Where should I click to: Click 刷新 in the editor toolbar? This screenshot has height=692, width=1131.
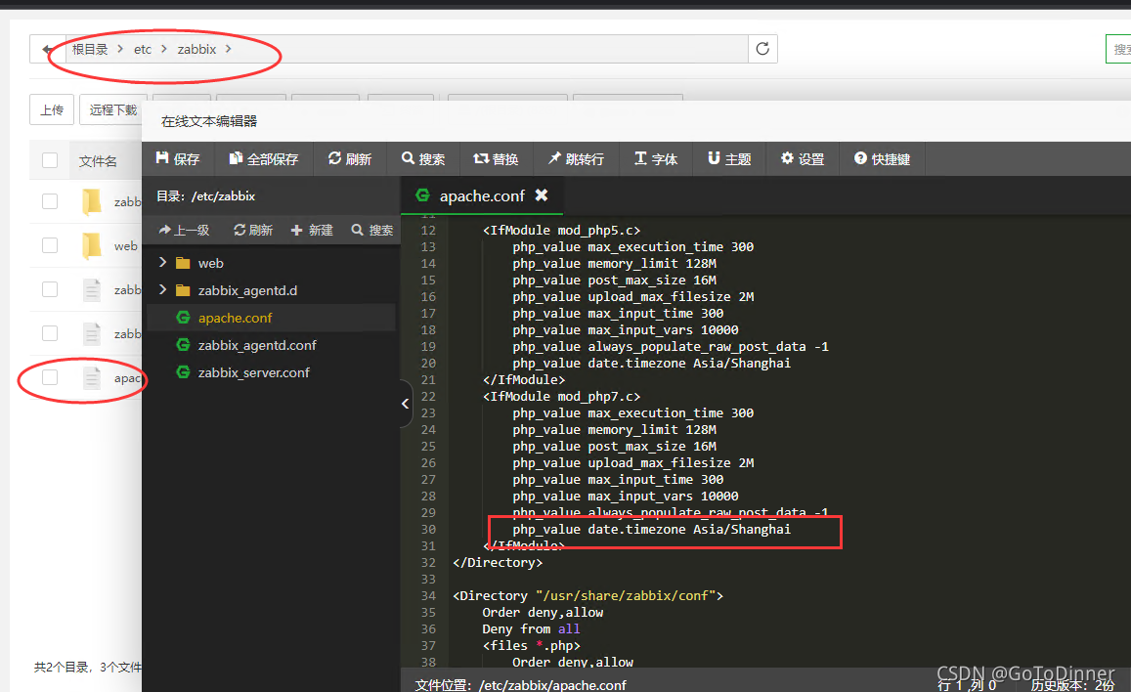[x=350, y=158]
